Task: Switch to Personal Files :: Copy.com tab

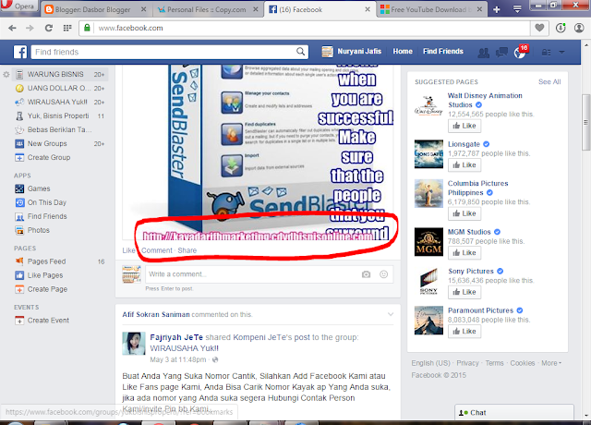Action: click(207, 10)
